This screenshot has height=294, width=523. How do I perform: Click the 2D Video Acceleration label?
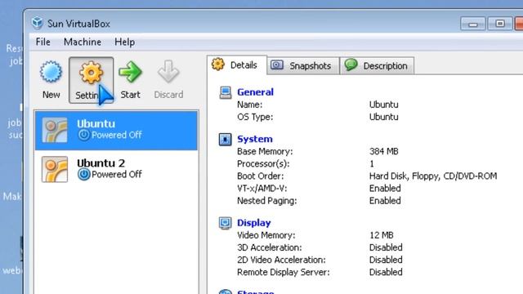pyautogui.click(x=281, y=260)
